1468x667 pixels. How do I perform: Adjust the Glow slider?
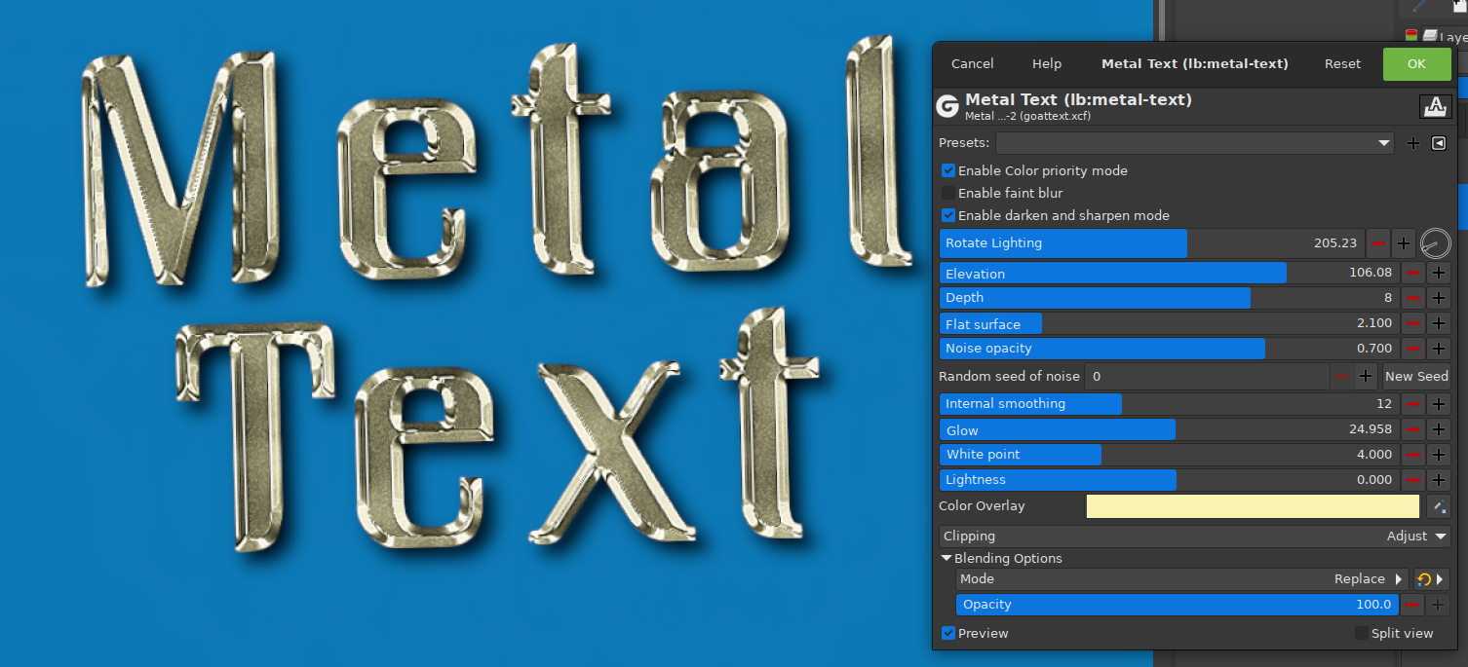click(x=1170, y=429)
